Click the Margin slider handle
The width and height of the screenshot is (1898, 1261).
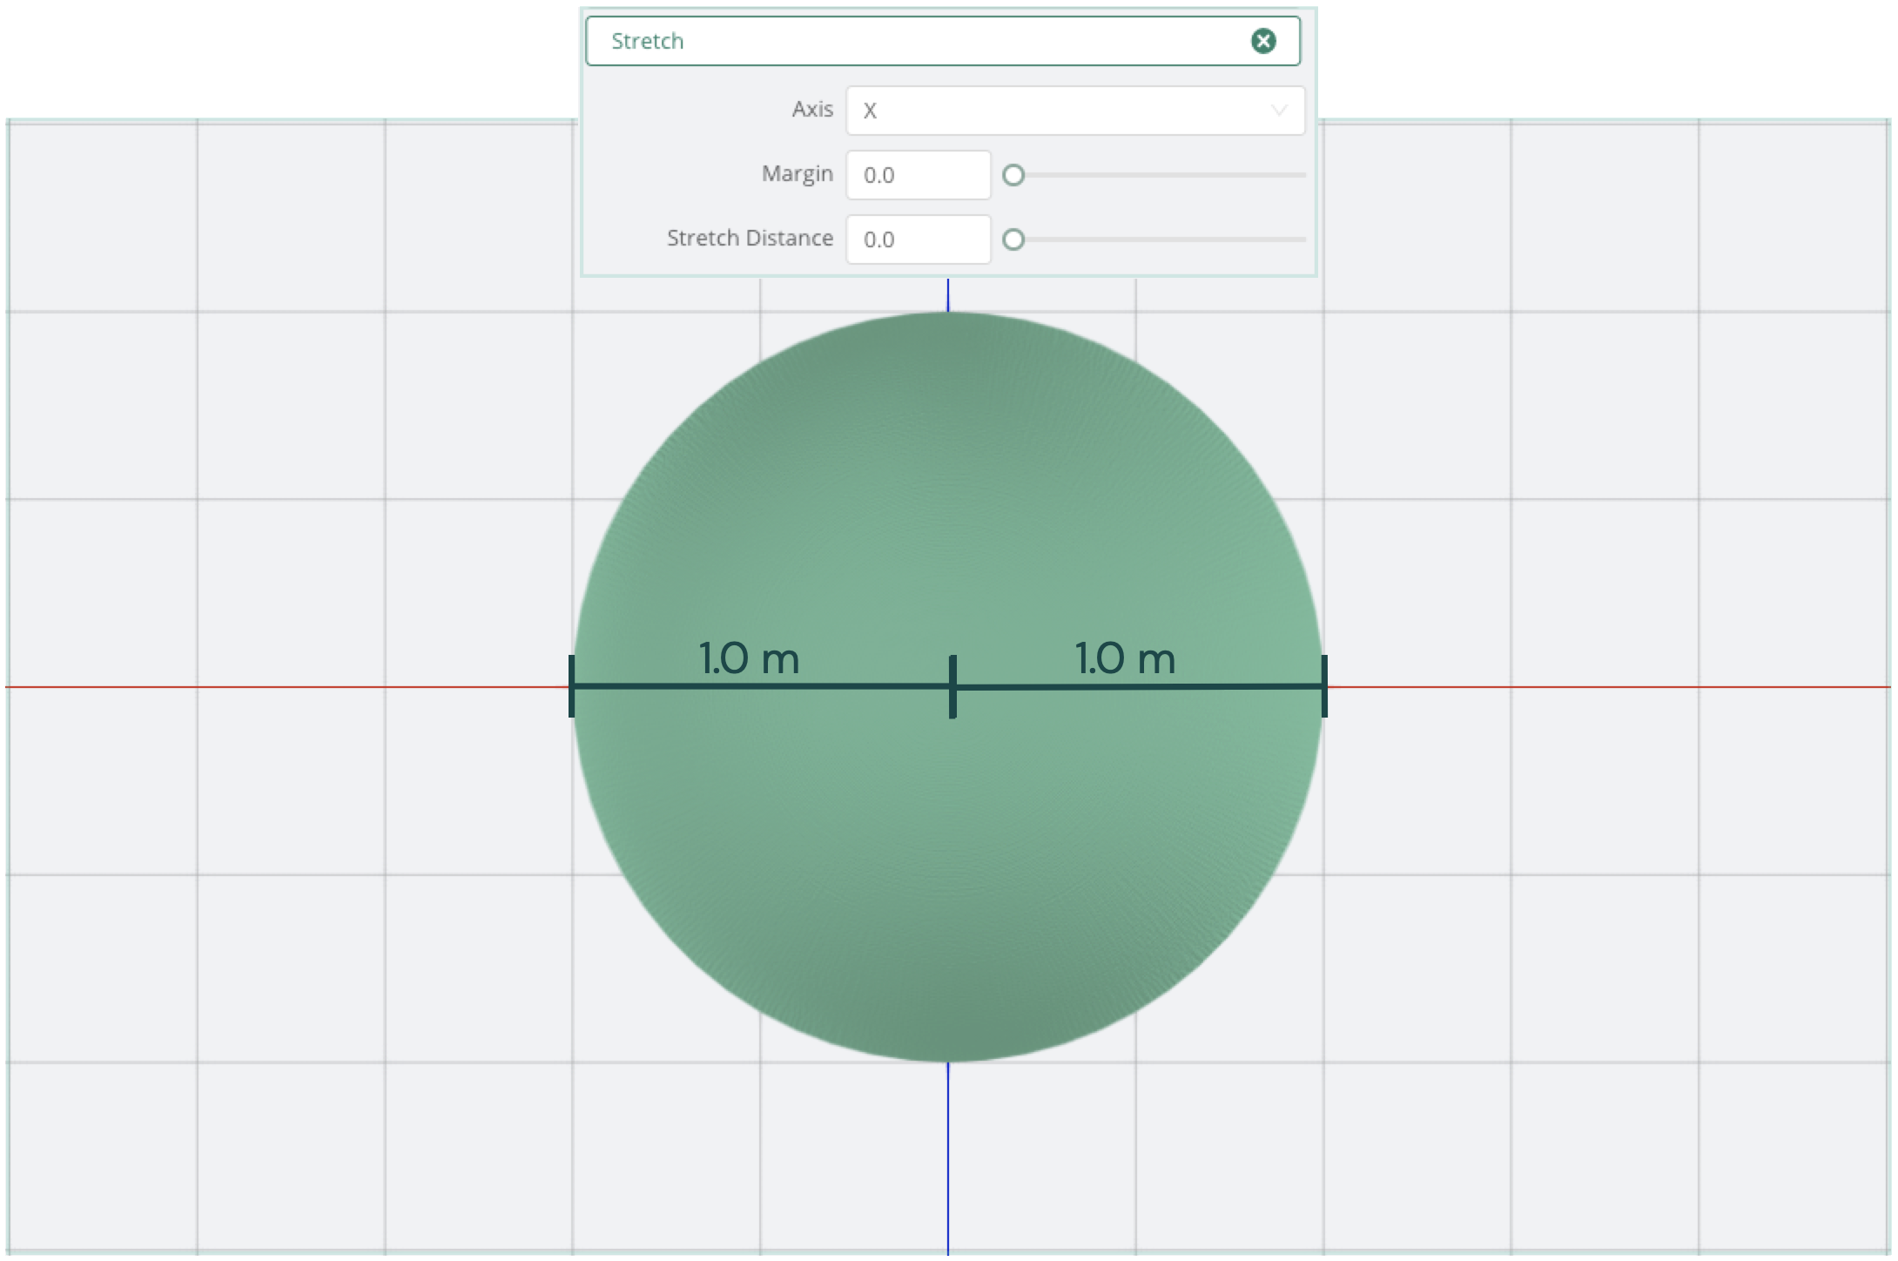click(1013, 176)
